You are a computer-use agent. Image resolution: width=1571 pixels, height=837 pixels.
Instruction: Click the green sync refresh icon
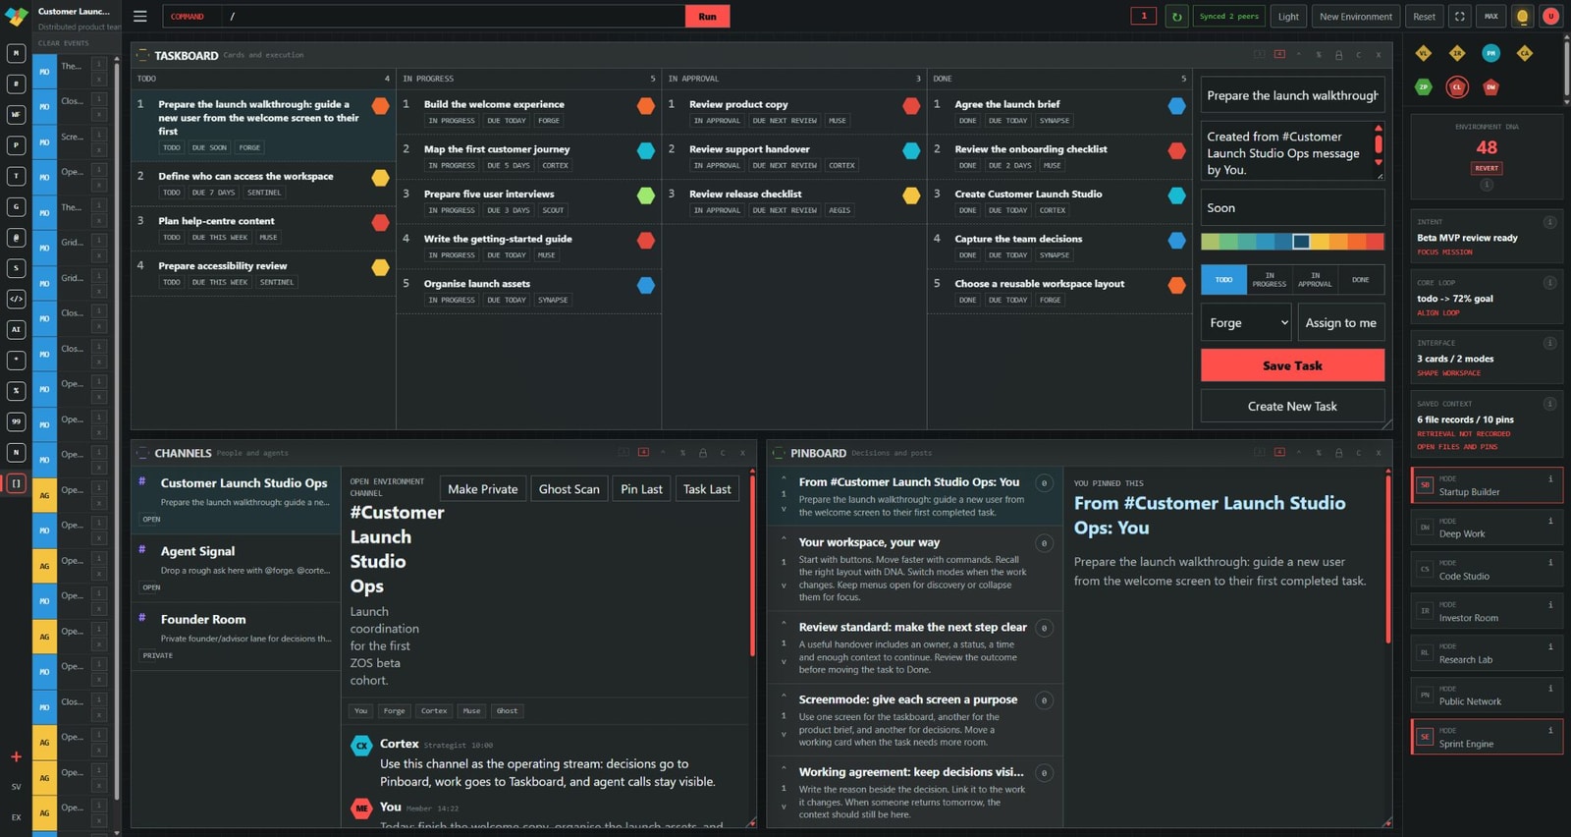pos(1176,17)
